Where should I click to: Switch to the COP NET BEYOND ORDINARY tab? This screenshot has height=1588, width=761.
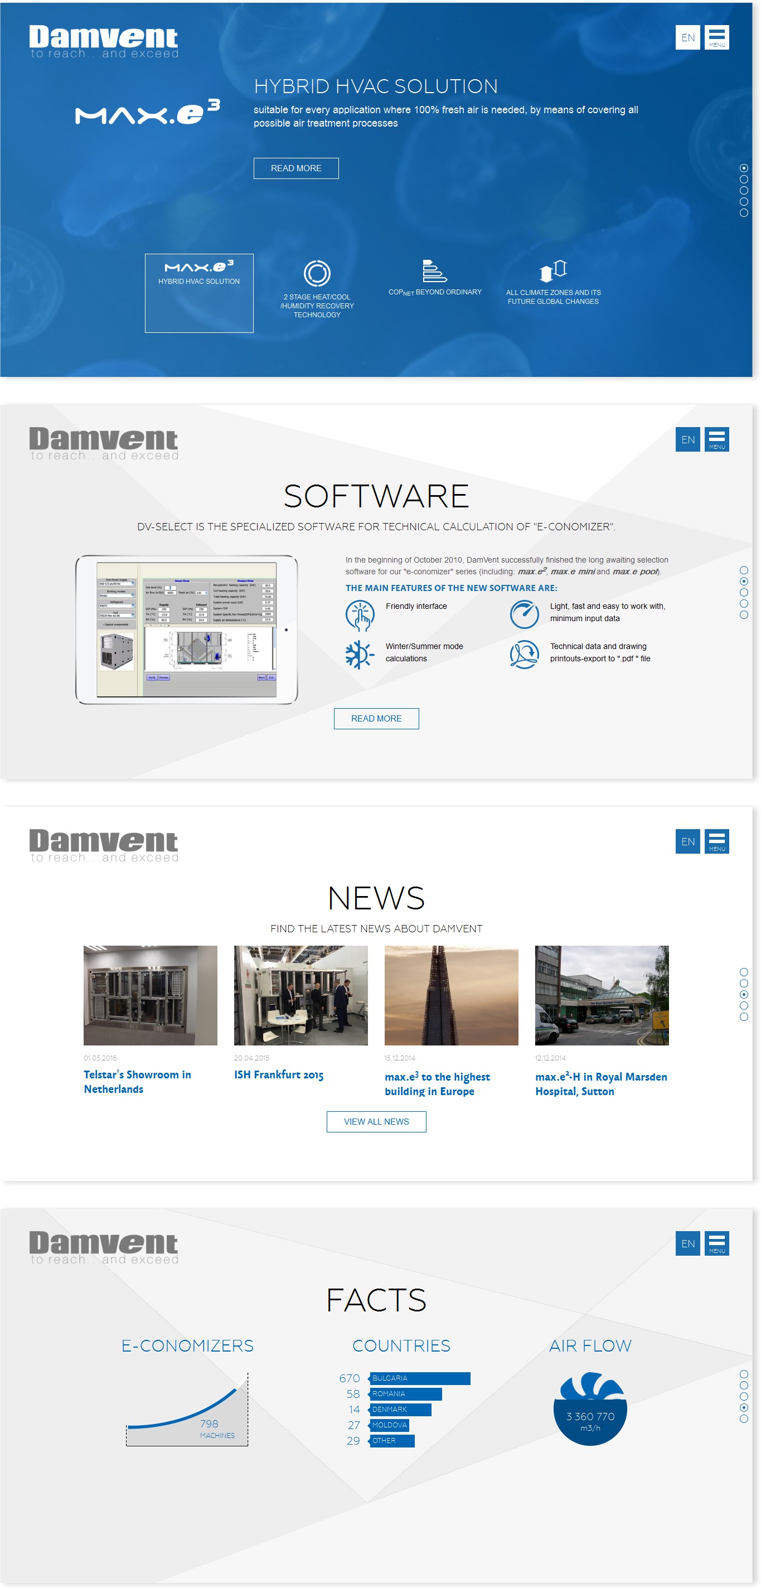435,279
